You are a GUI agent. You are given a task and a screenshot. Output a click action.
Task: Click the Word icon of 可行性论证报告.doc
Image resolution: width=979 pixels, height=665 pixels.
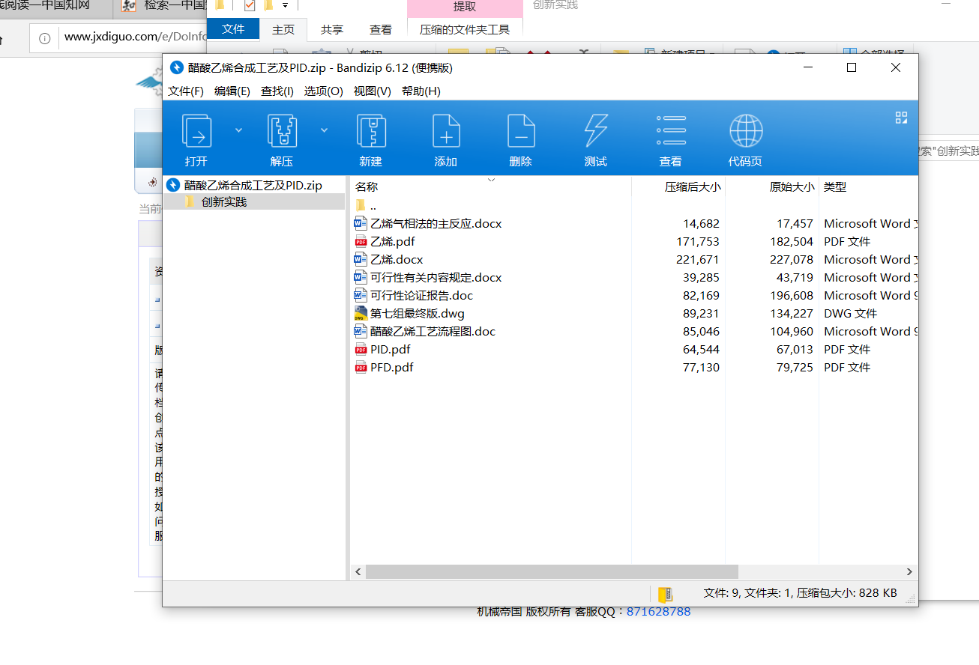(x=361, y=295)
